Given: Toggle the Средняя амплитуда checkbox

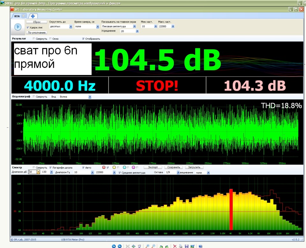Looking at the screenshot, I should pyautogui.click(x=120, y=172).
